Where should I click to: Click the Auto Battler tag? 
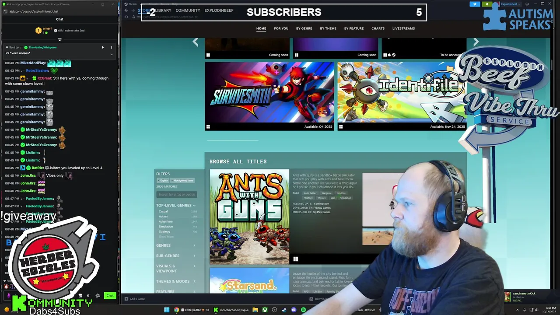pyautogui.click(x=310, y=193)
